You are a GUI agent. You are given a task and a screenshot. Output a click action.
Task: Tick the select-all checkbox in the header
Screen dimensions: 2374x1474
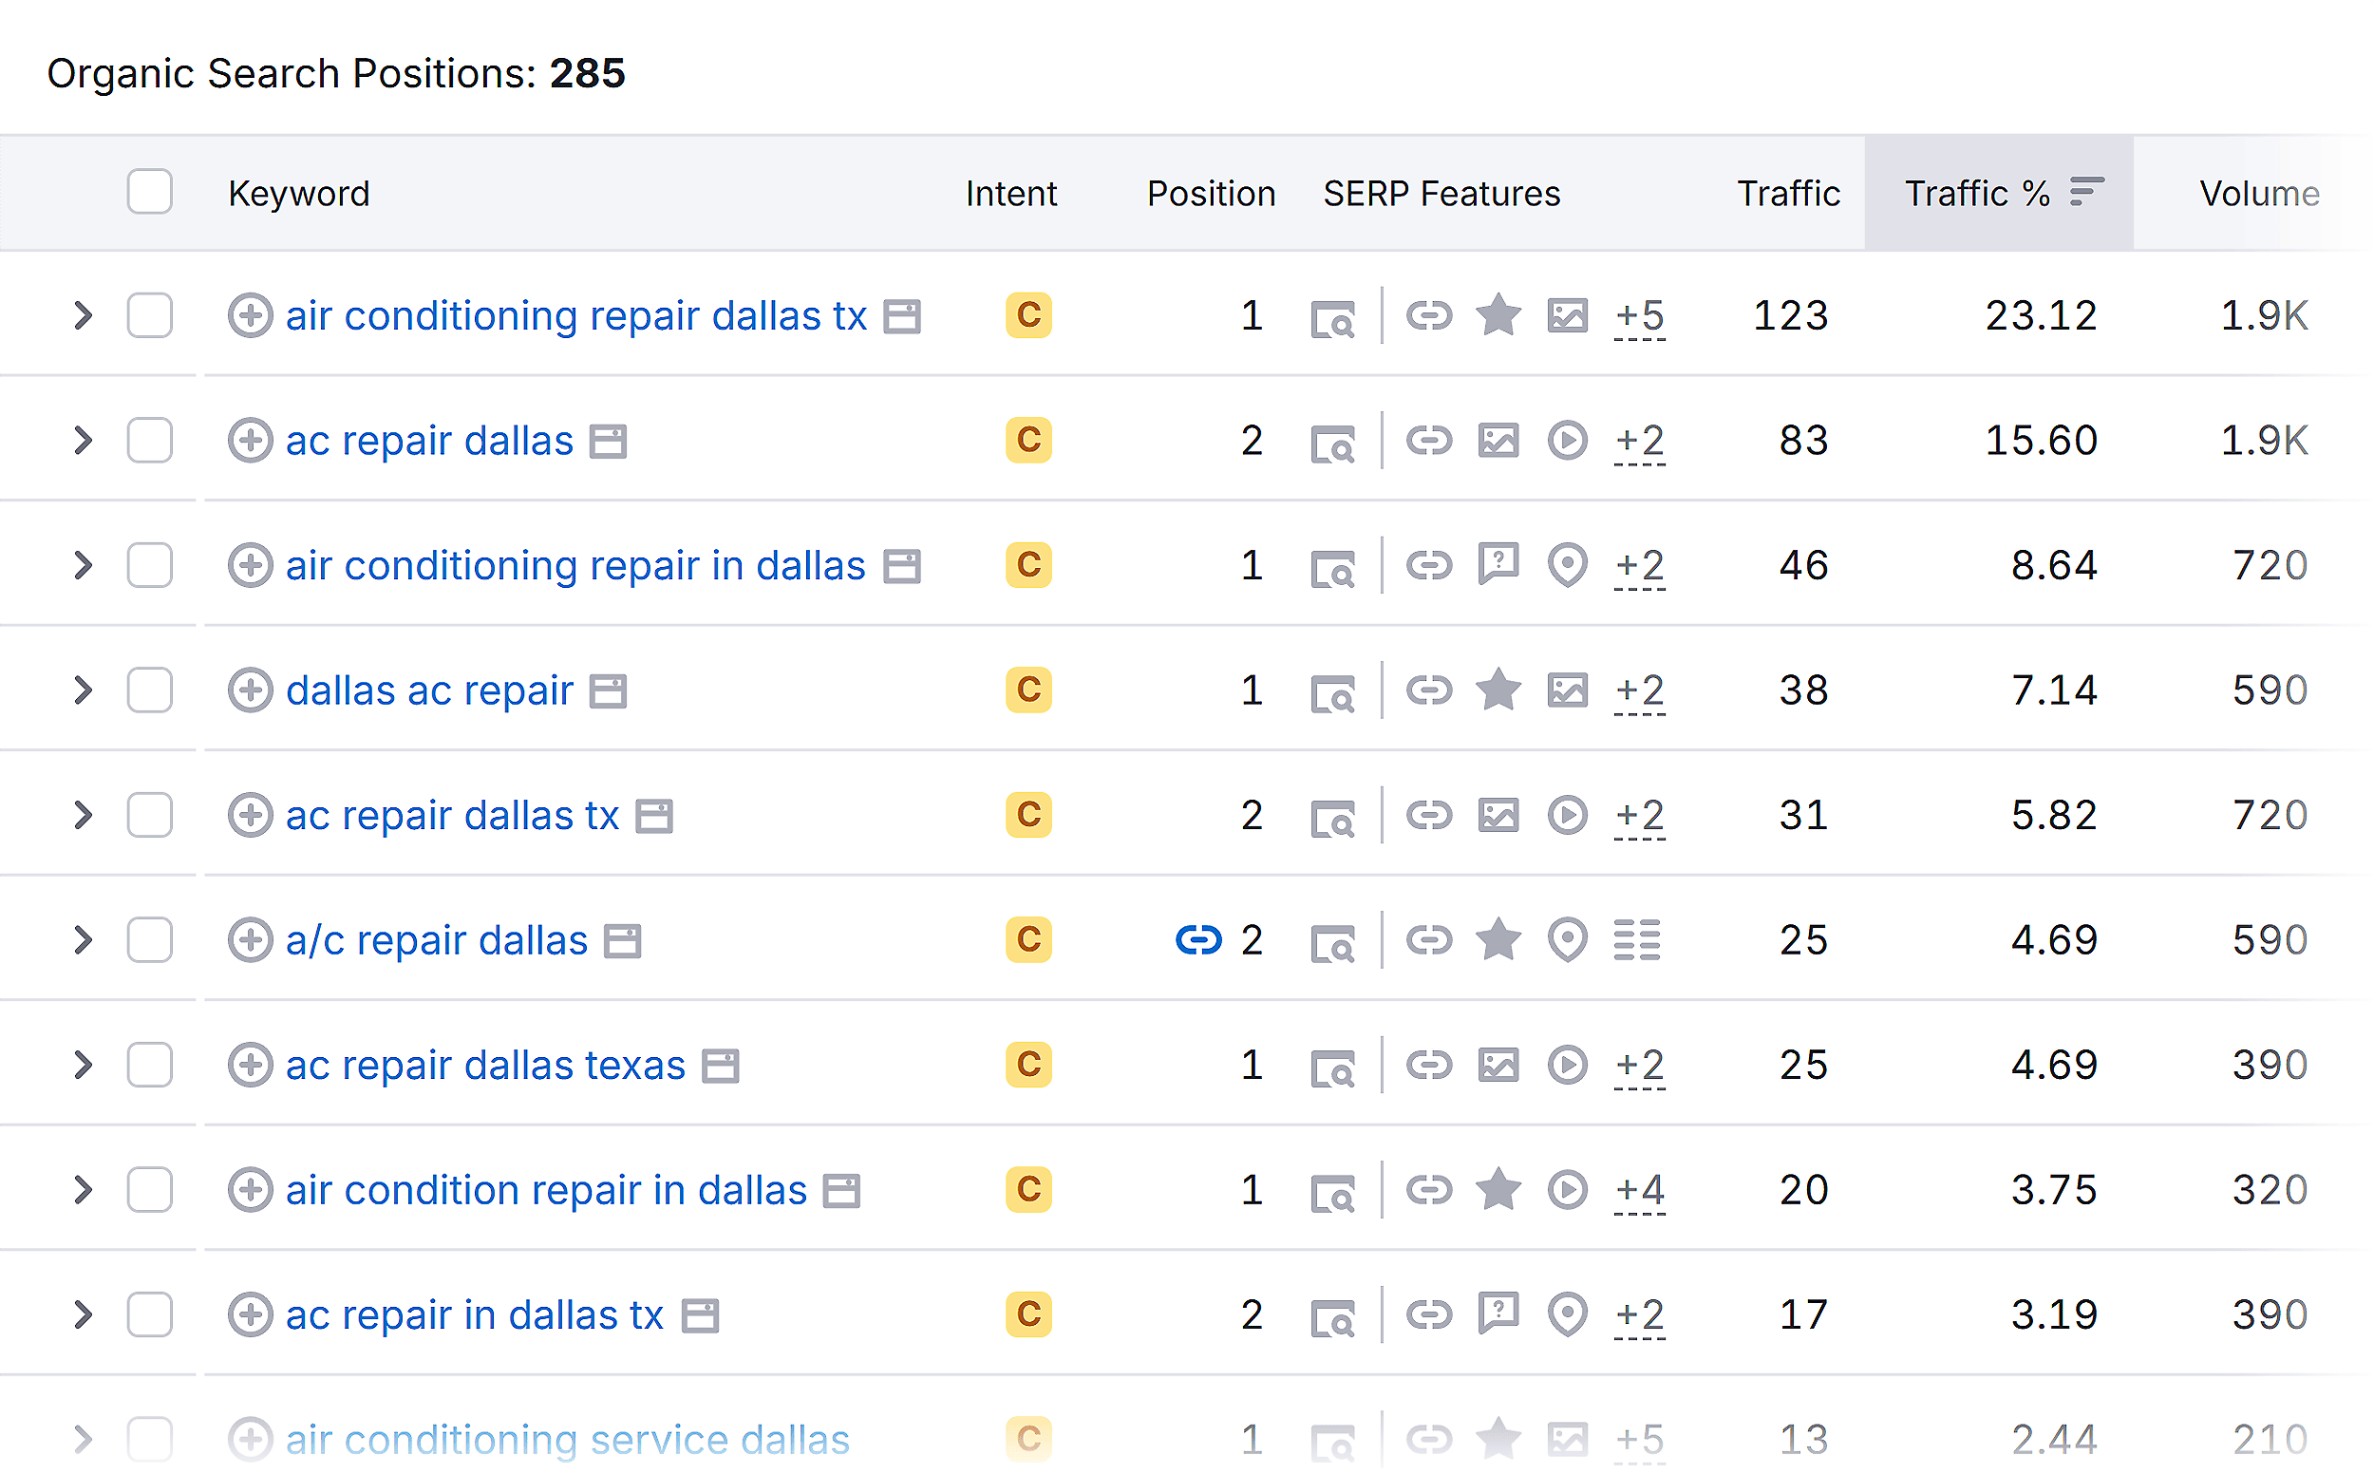[150, 192]
